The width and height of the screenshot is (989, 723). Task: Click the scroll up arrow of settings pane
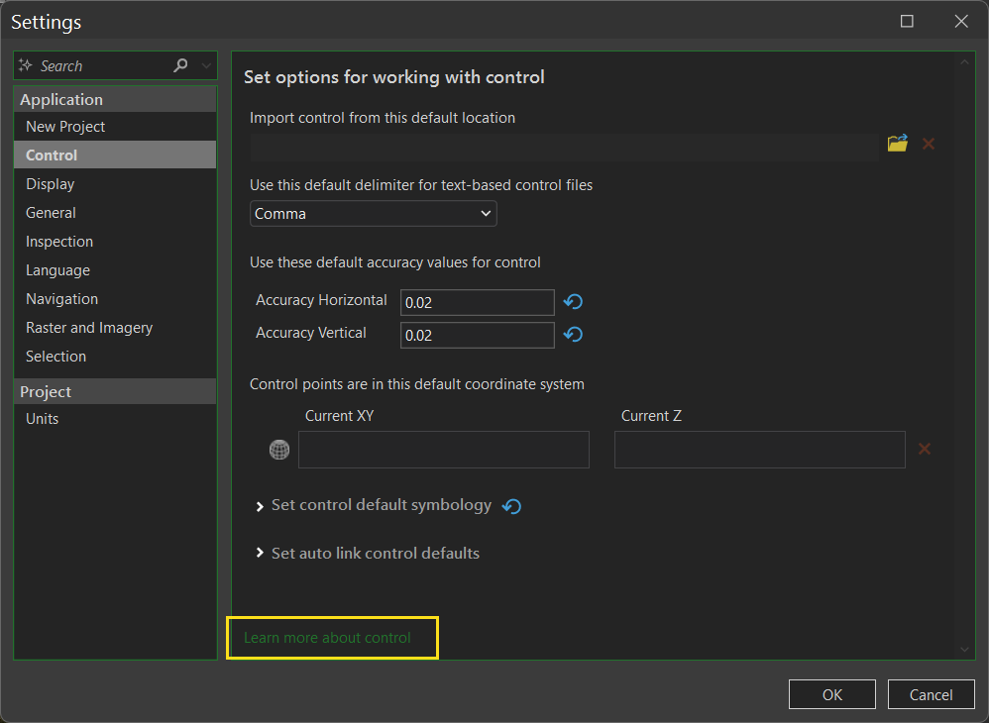coord(964,61)
